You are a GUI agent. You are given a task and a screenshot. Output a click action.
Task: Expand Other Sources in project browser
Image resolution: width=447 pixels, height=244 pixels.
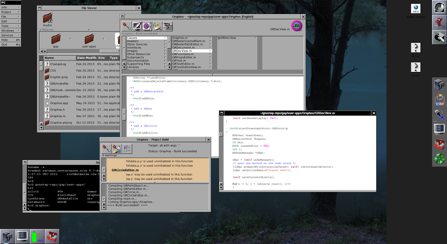pyautogui.click(x=146, y=44)
